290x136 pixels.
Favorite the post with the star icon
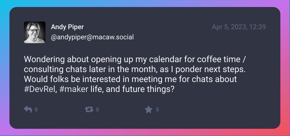(x=148, y=109)
